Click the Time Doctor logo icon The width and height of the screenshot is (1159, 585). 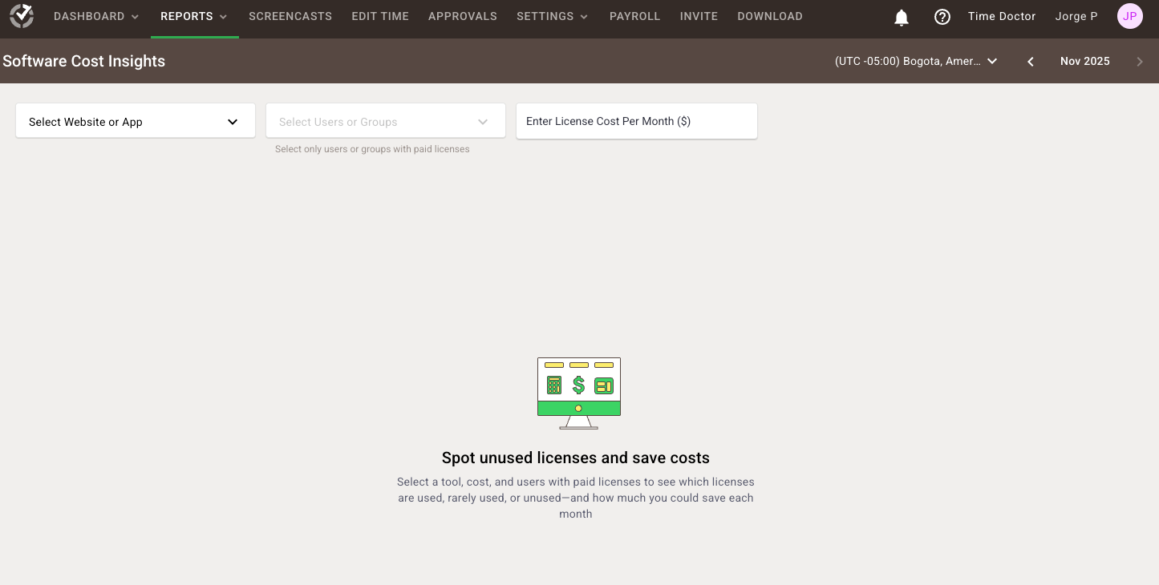click(22, 16)
